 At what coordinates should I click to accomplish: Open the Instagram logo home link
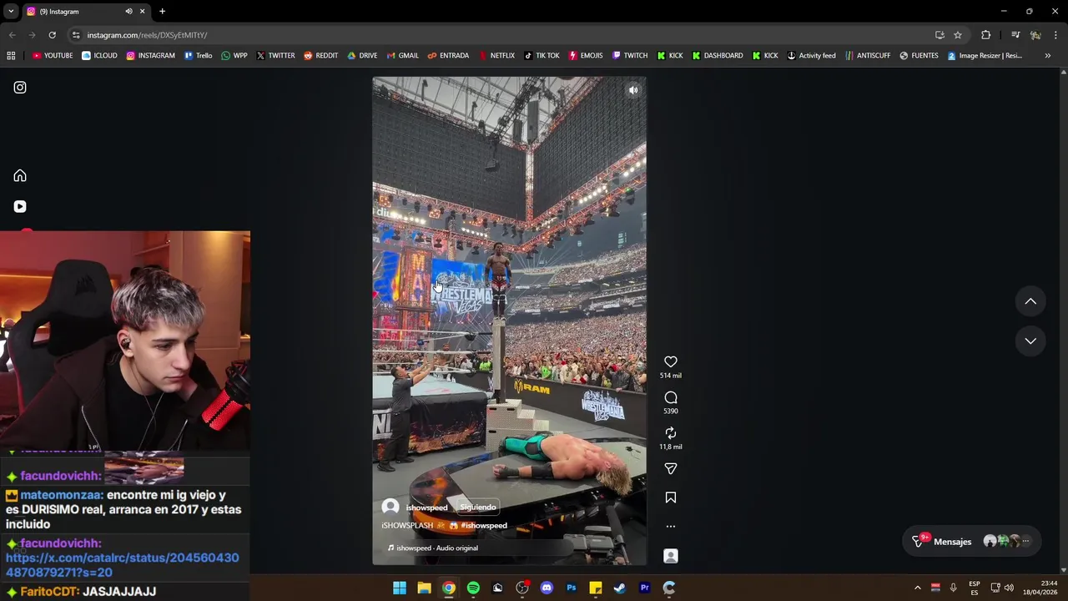click(20, 88)
